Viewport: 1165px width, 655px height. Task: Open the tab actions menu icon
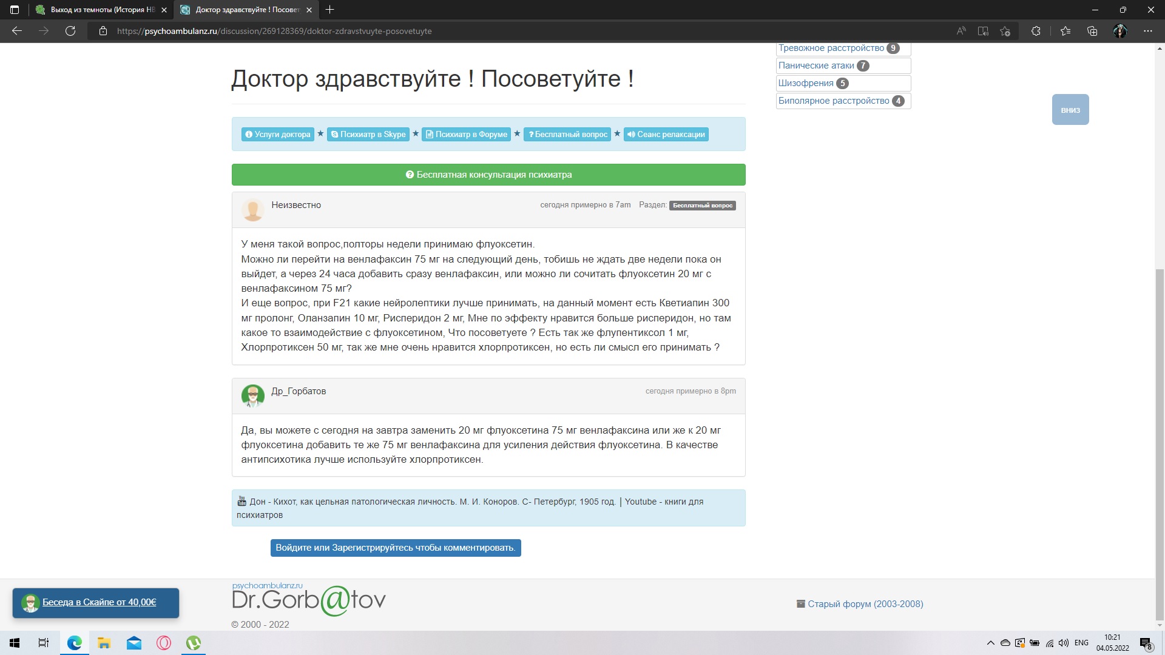(x=15, y=10)
